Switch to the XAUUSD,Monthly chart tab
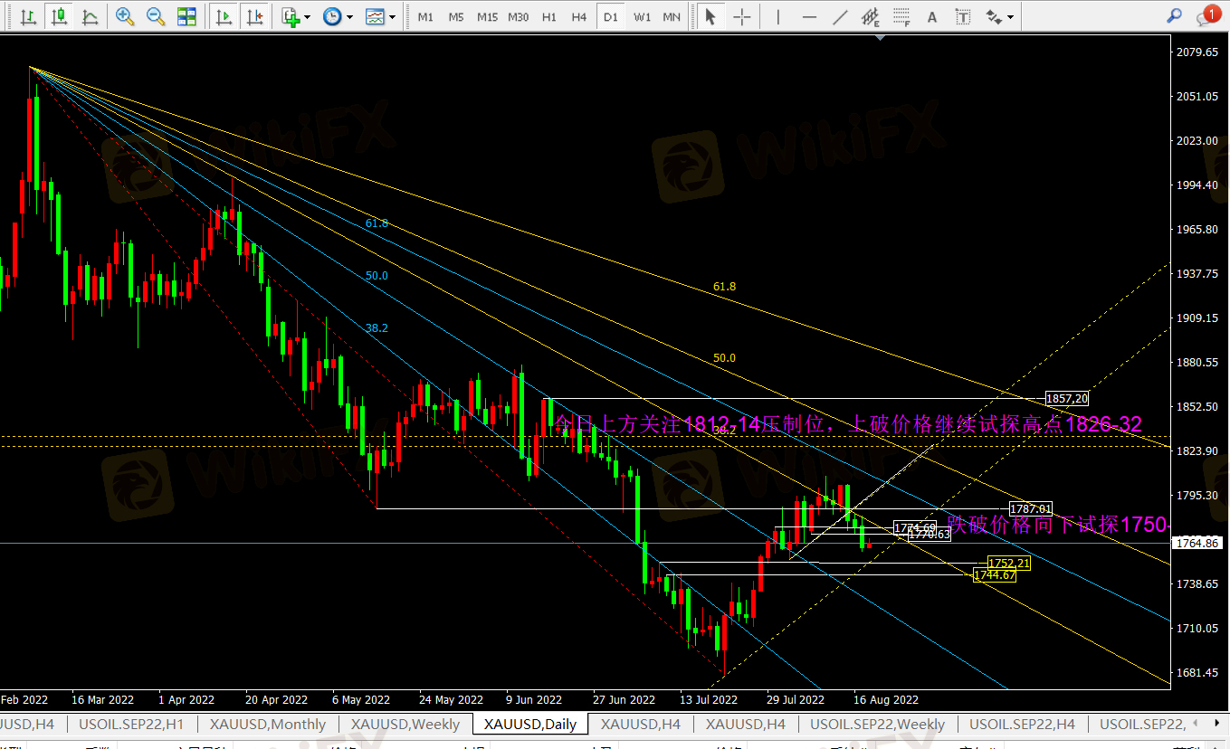This screenshot has height=749, width=1230. tap(267, 724)
